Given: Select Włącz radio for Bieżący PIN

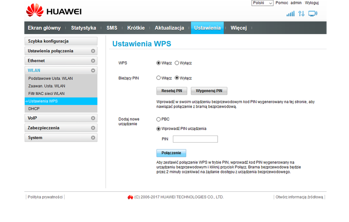Looking at the screenshot, I should tap(159, 78).
